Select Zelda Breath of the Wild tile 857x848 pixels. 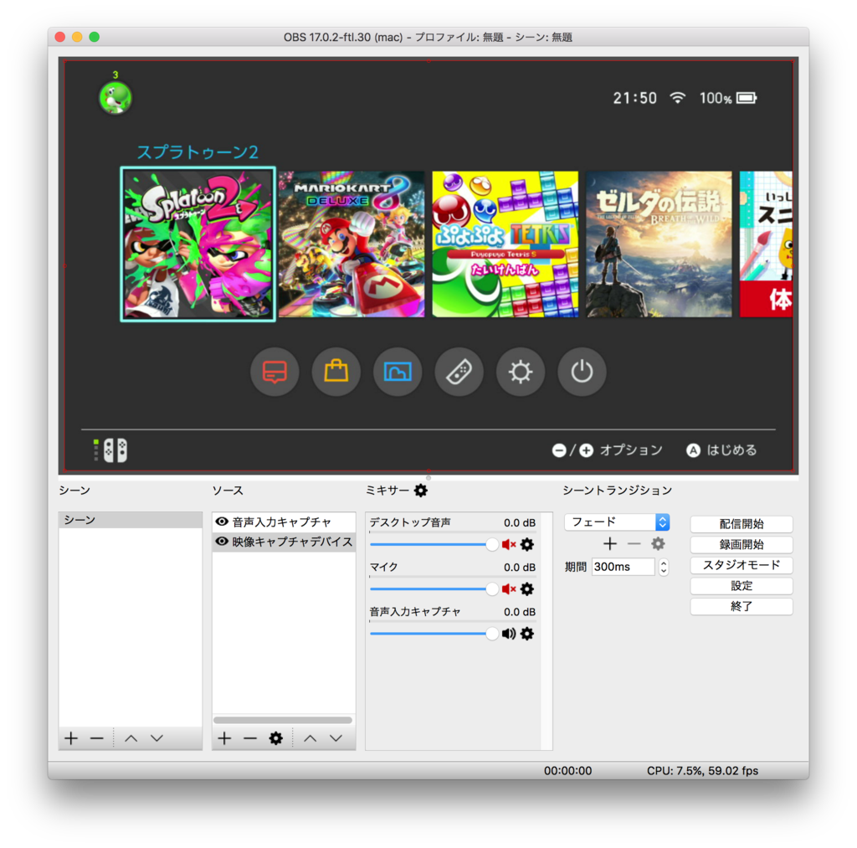(659, 244)
